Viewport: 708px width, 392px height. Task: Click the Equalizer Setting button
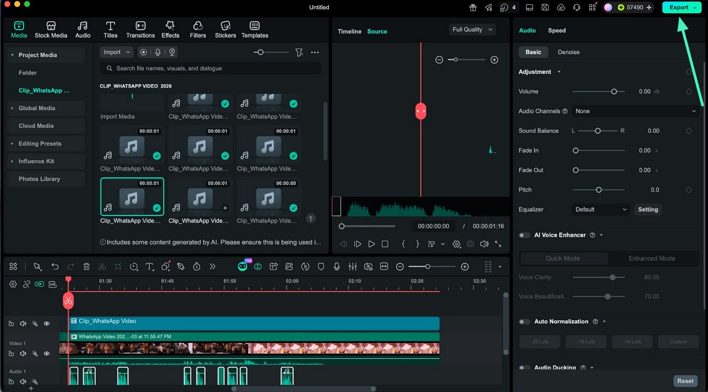click(648, 210)
